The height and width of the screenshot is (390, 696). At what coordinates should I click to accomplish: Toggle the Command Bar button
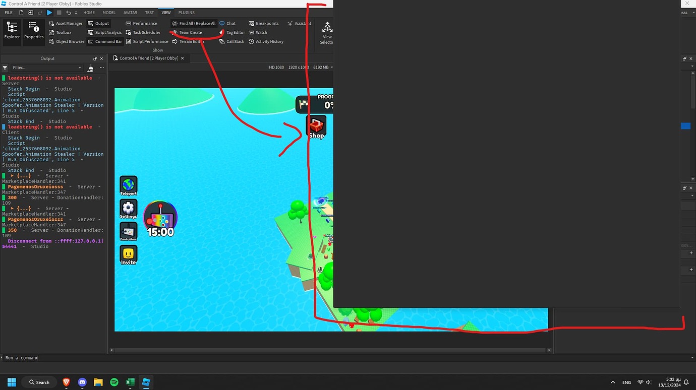click(105, 41)
